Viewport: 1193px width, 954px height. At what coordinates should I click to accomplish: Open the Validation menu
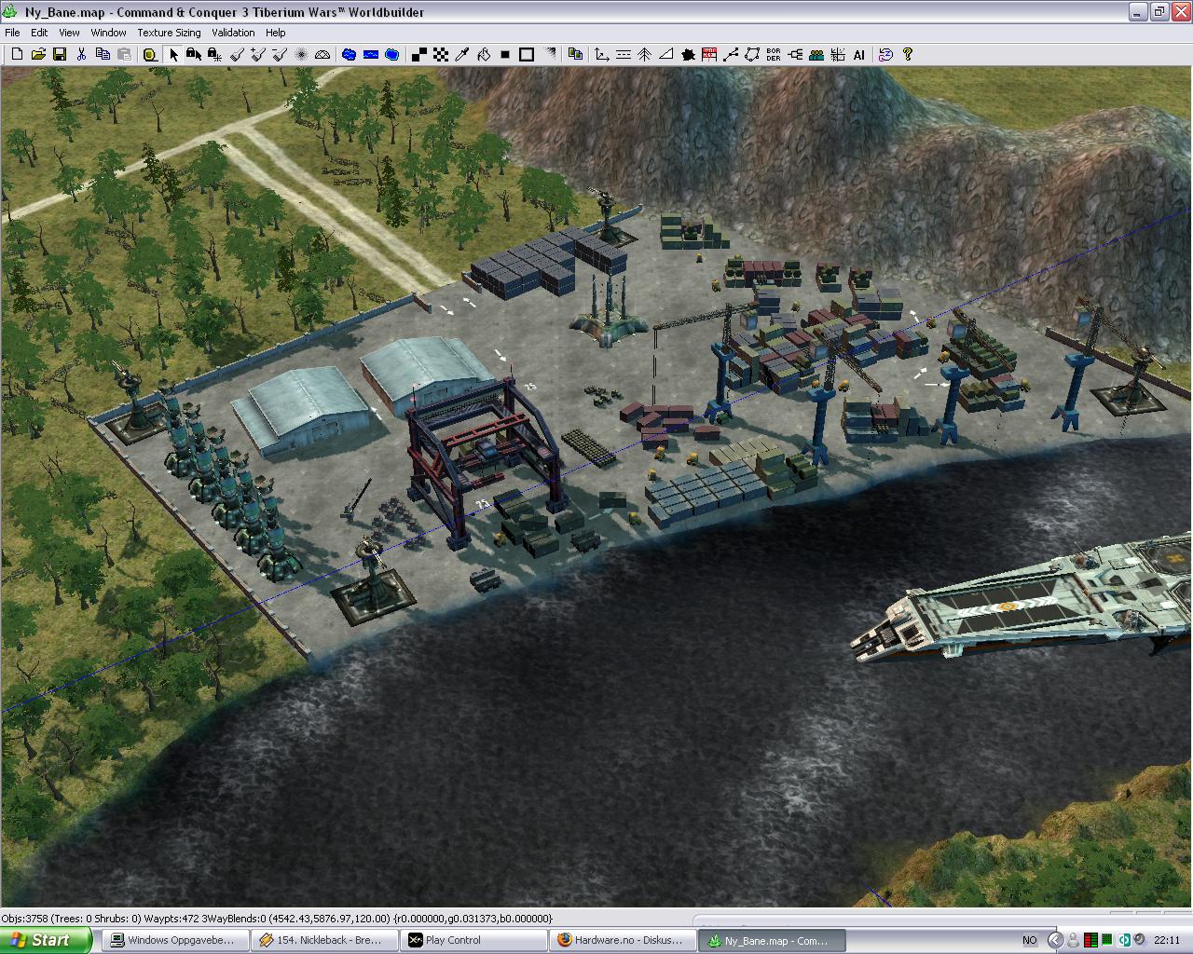pos(233,33)
